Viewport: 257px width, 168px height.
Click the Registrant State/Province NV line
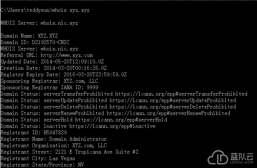(42, 165)
